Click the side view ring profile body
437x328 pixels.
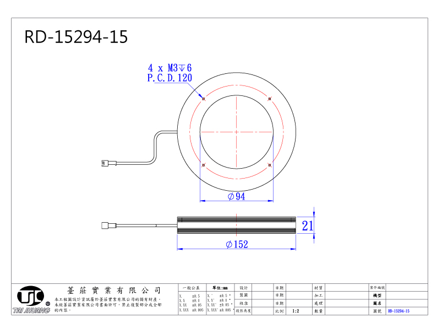pos(236,225)
